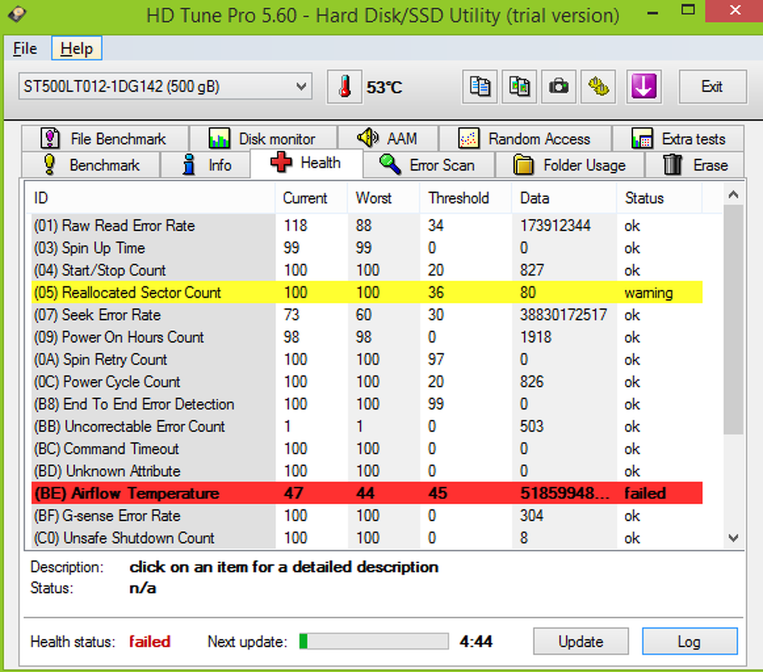Click the camera save screenshot icon

(559, 87)
